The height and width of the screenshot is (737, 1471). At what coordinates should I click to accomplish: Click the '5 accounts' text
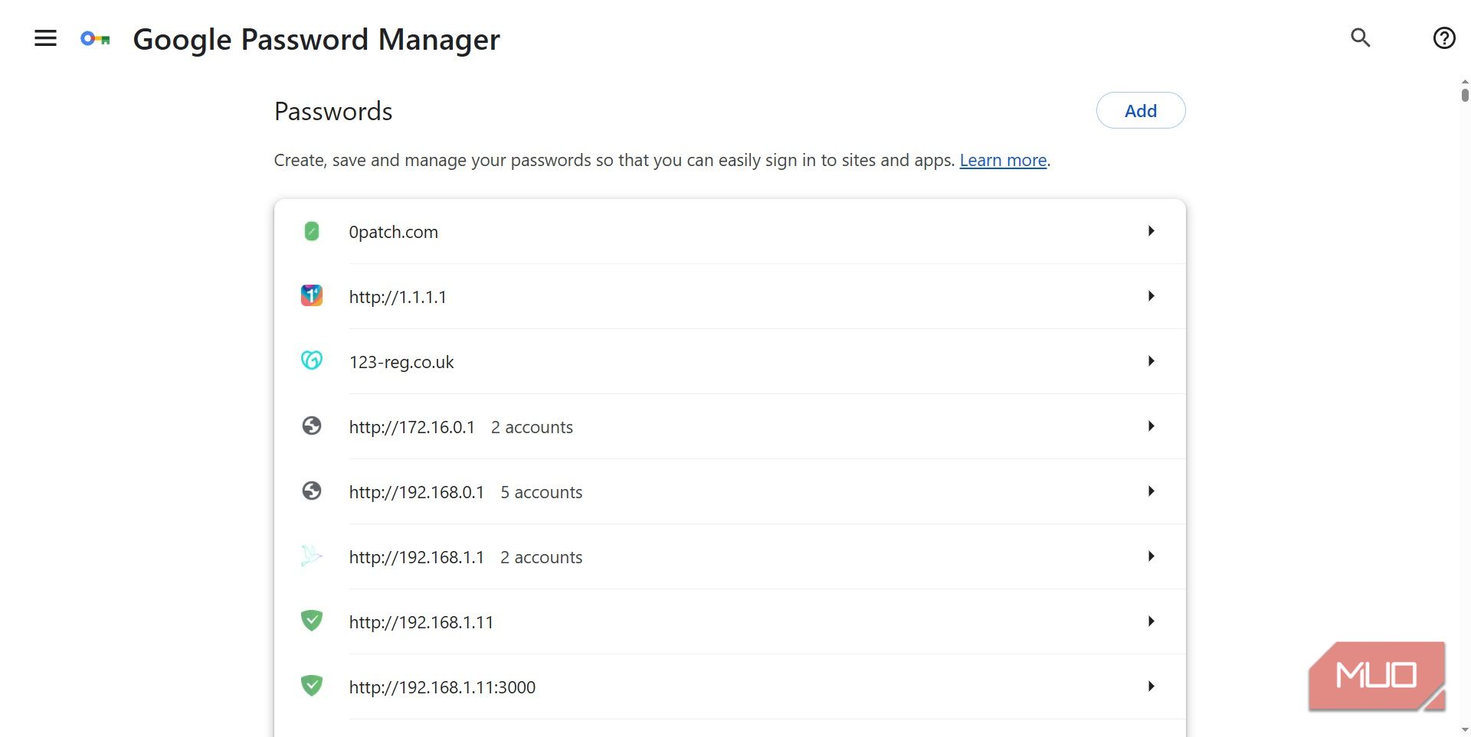pyautogui.click(x=542, y=492)
